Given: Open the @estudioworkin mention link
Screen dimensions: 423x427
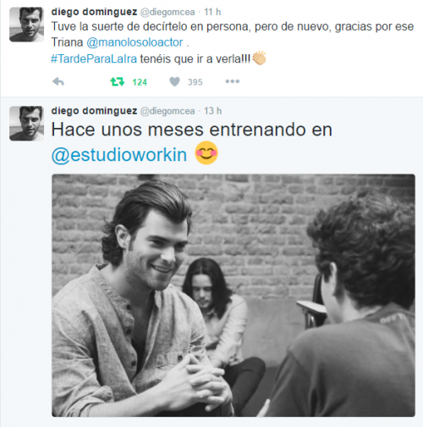Looking at the screenshot, I should [119, 155].
